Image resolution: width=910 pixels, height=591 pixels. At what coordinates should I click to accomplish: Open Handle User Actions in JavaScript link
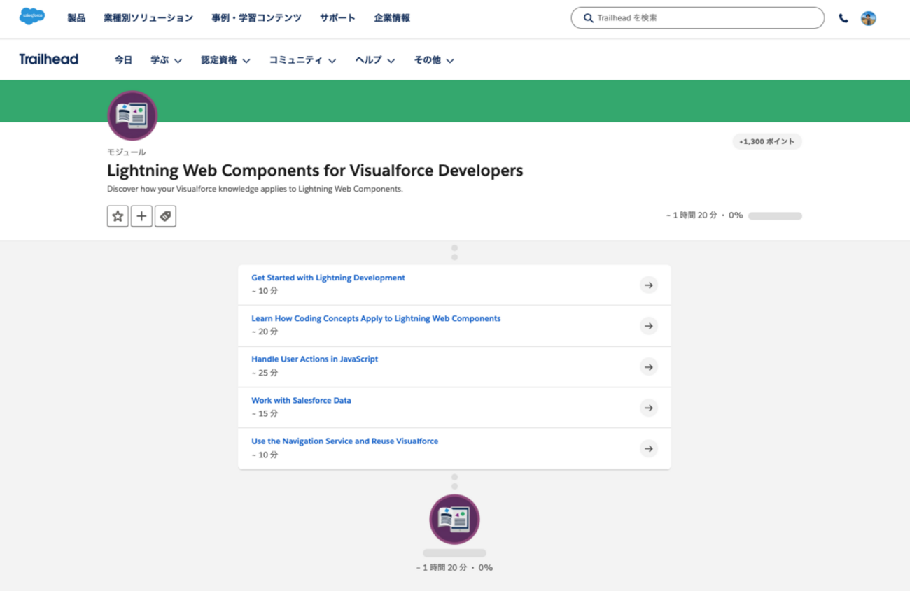pyautogui.click(x=314, y=359)
